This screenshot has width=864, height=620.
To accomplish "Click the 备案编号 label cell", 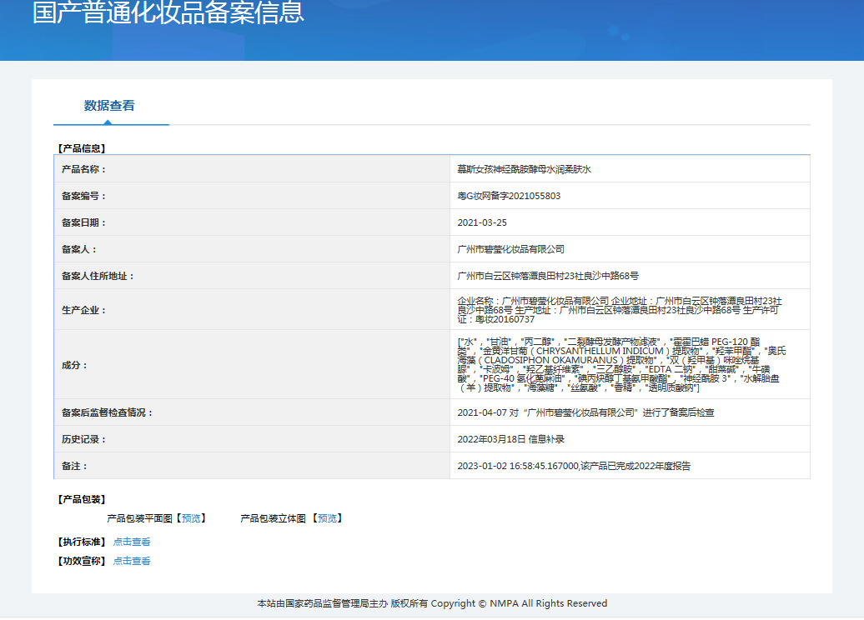I will point(252,196).
